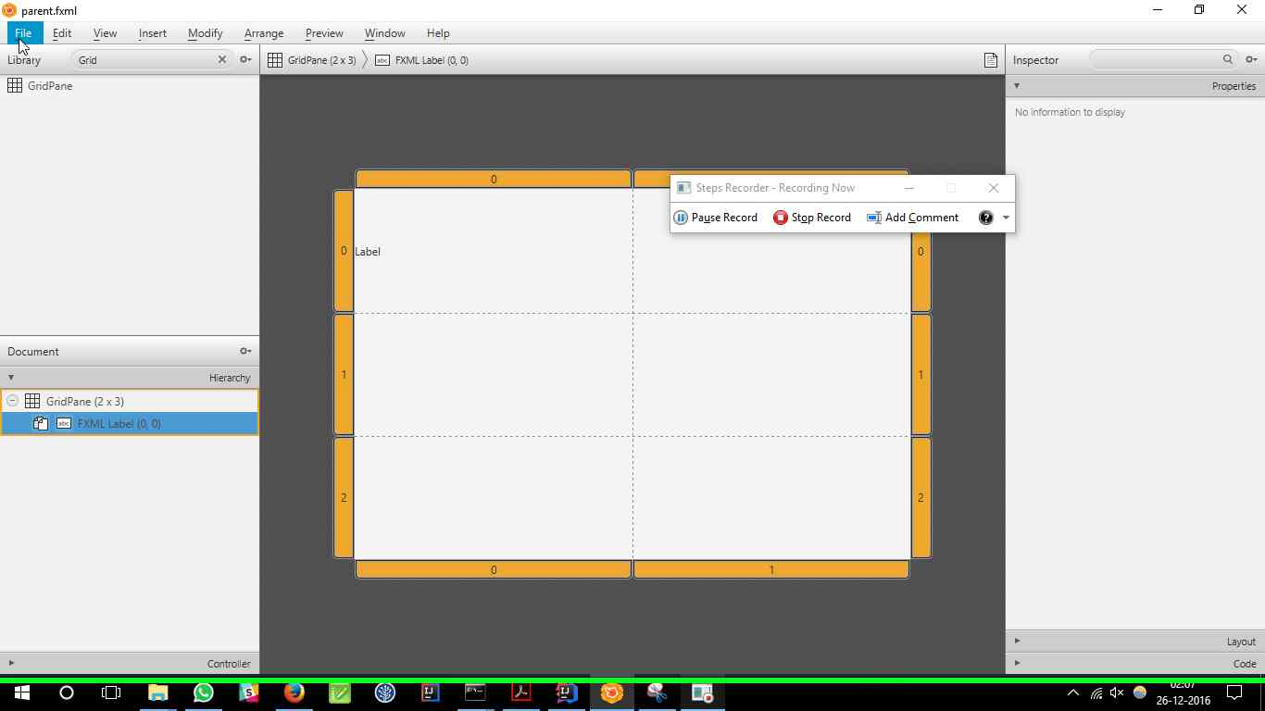Open the File menu
This screenshot has width=1265, height=711.
23,33
